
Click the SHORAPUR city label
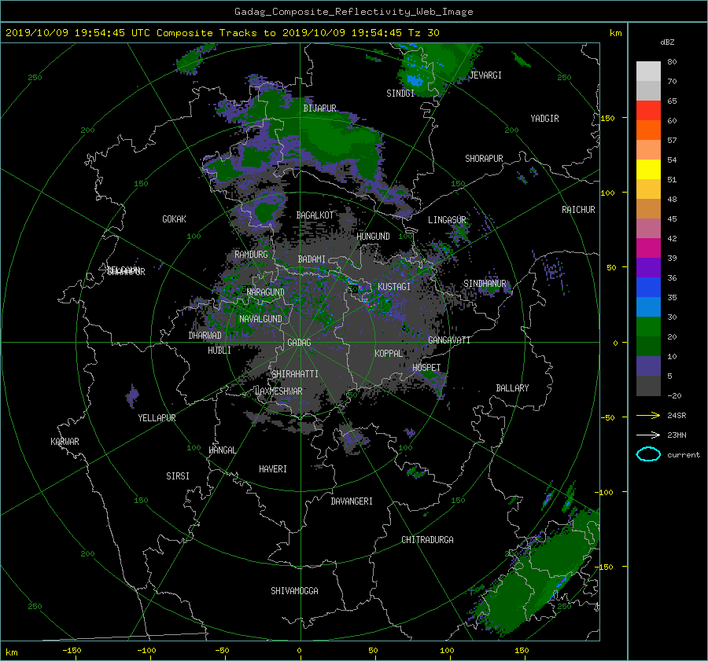[484, 158]
